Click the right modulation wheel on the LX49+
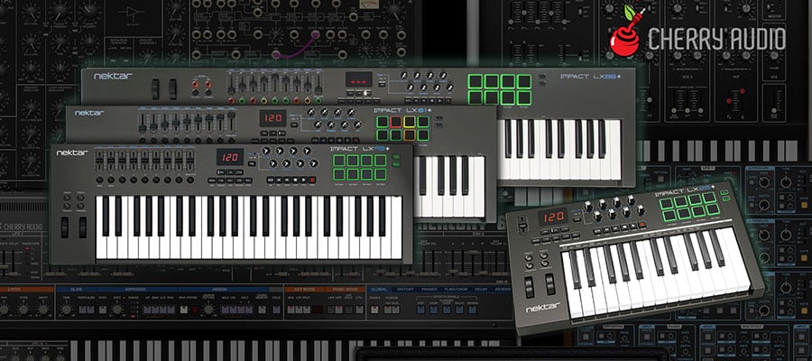Image resolution: width=812 pixels, height=361 pixels. click(x=83, y=227)
